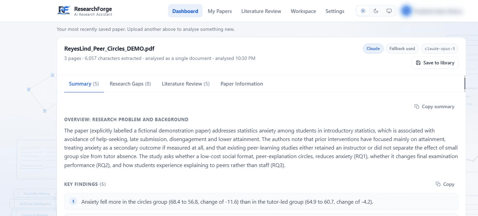Click Save to library button

(x=435, y=63)
